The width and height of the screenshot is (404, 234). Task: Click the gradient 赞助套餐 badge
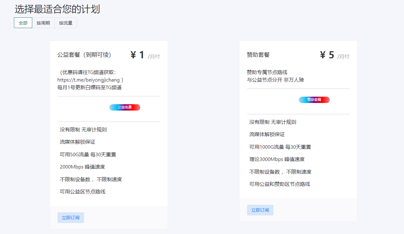point(314,100)
